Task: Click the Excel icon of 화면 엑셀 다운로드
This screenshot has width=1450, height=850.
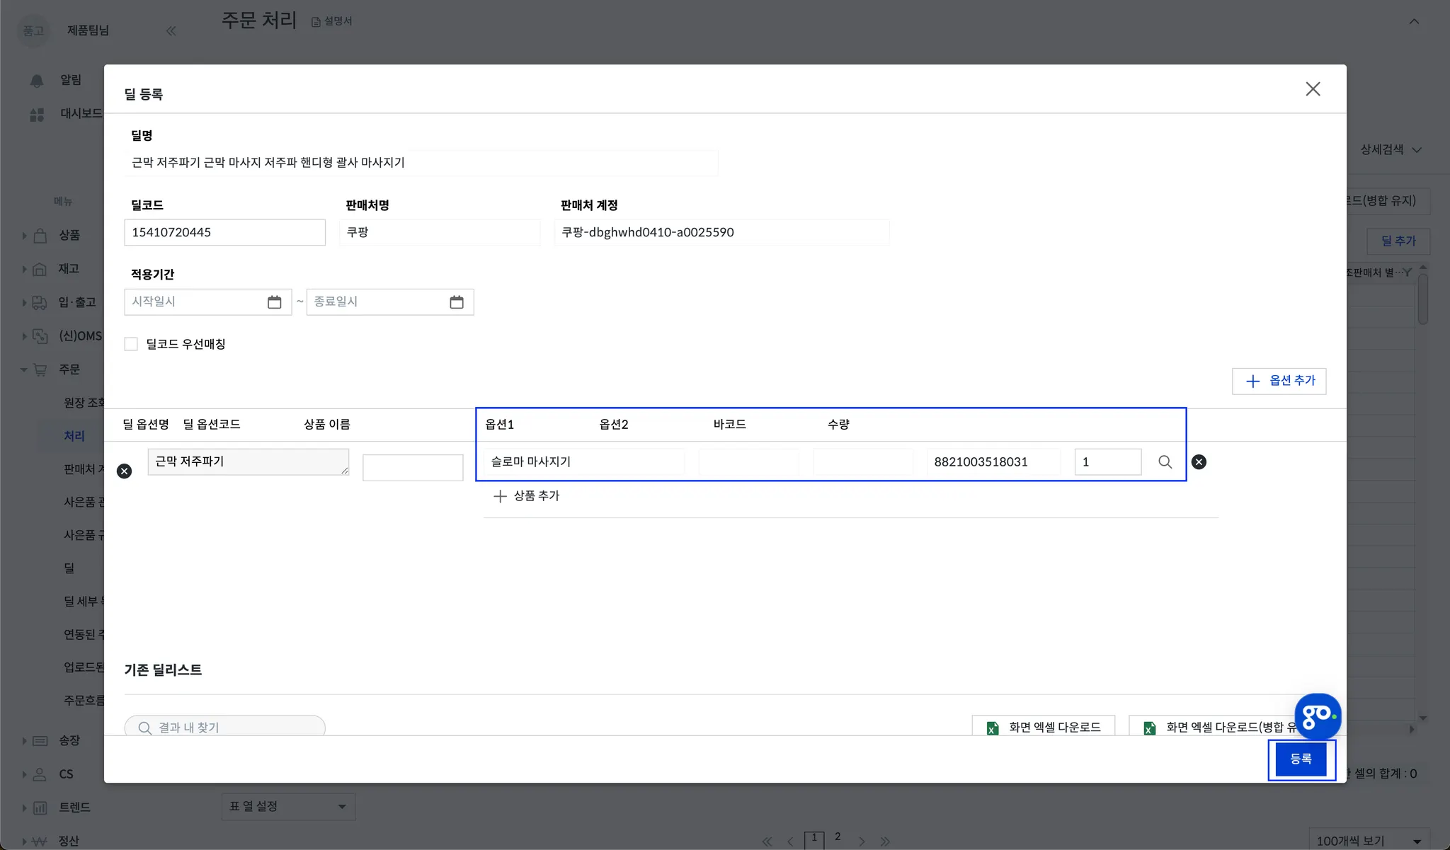Action: coord(993,728)
